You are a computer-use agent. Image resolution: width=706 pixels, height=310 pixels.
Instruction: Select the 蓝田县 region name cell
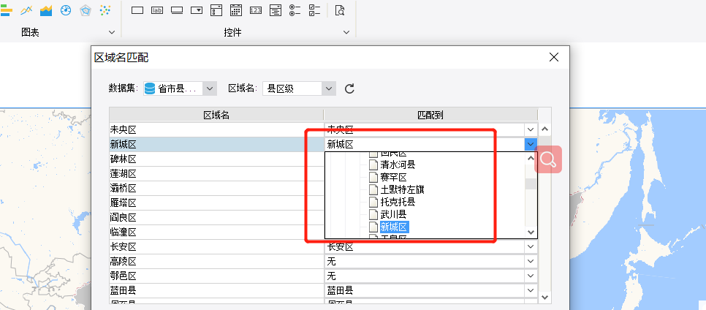click(x=216, y=290)
